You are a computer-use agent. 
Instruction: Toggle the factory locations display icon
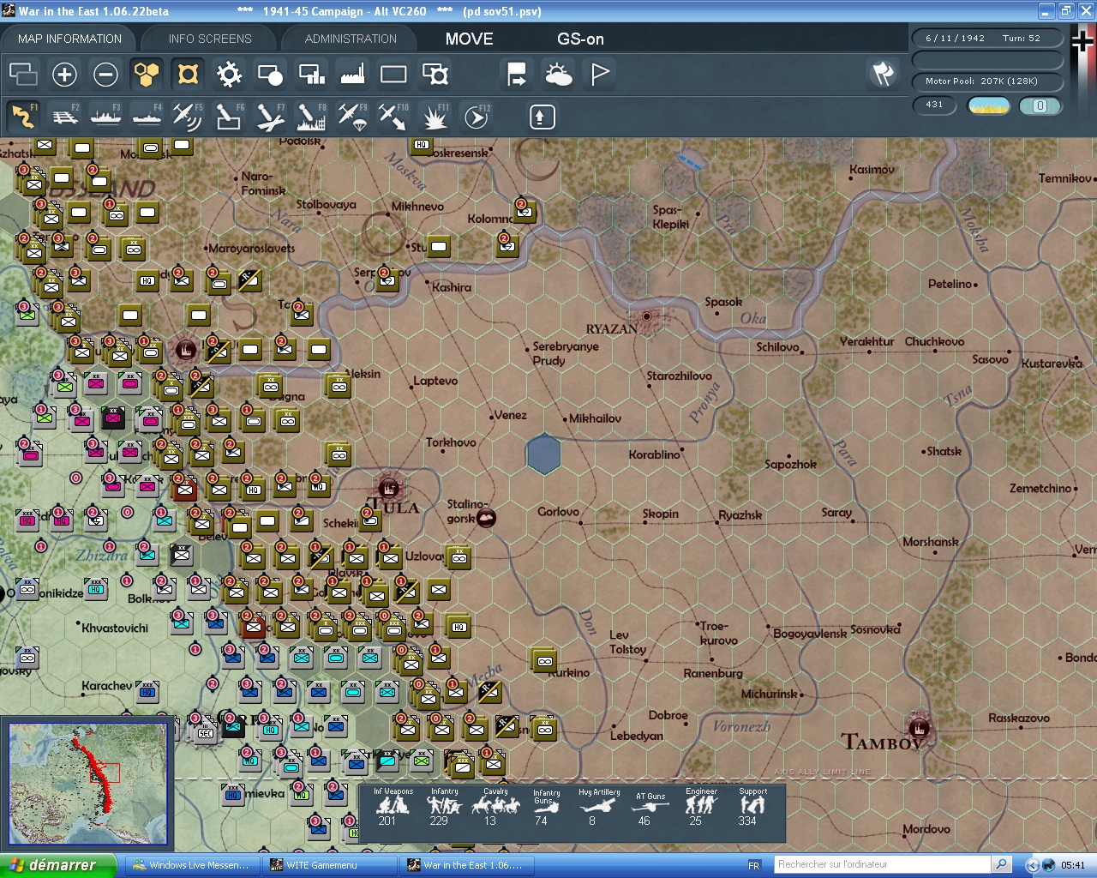point(352,75)
